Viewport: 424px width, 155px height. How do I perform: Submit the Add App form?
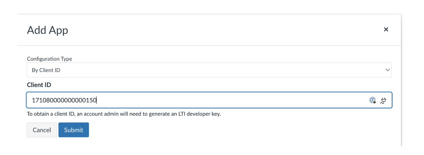pos(74,130)
